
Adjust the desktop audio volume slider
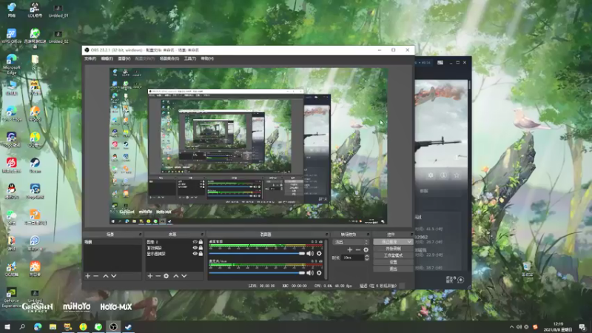coord(257,253)
